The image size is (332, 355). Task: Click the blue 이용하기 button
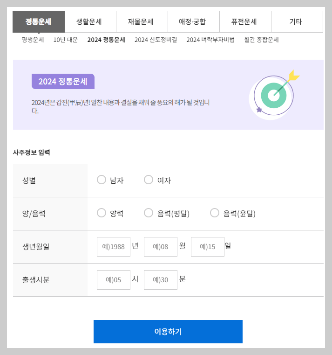tap(168, 332)
